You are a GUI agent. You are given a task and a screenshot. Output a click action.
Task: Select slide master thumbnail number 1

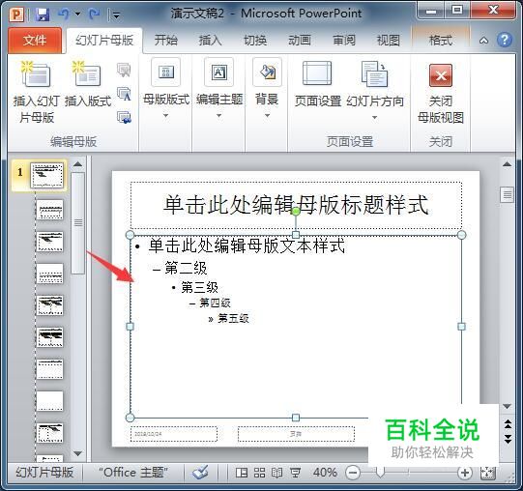(x=46, y=175)
